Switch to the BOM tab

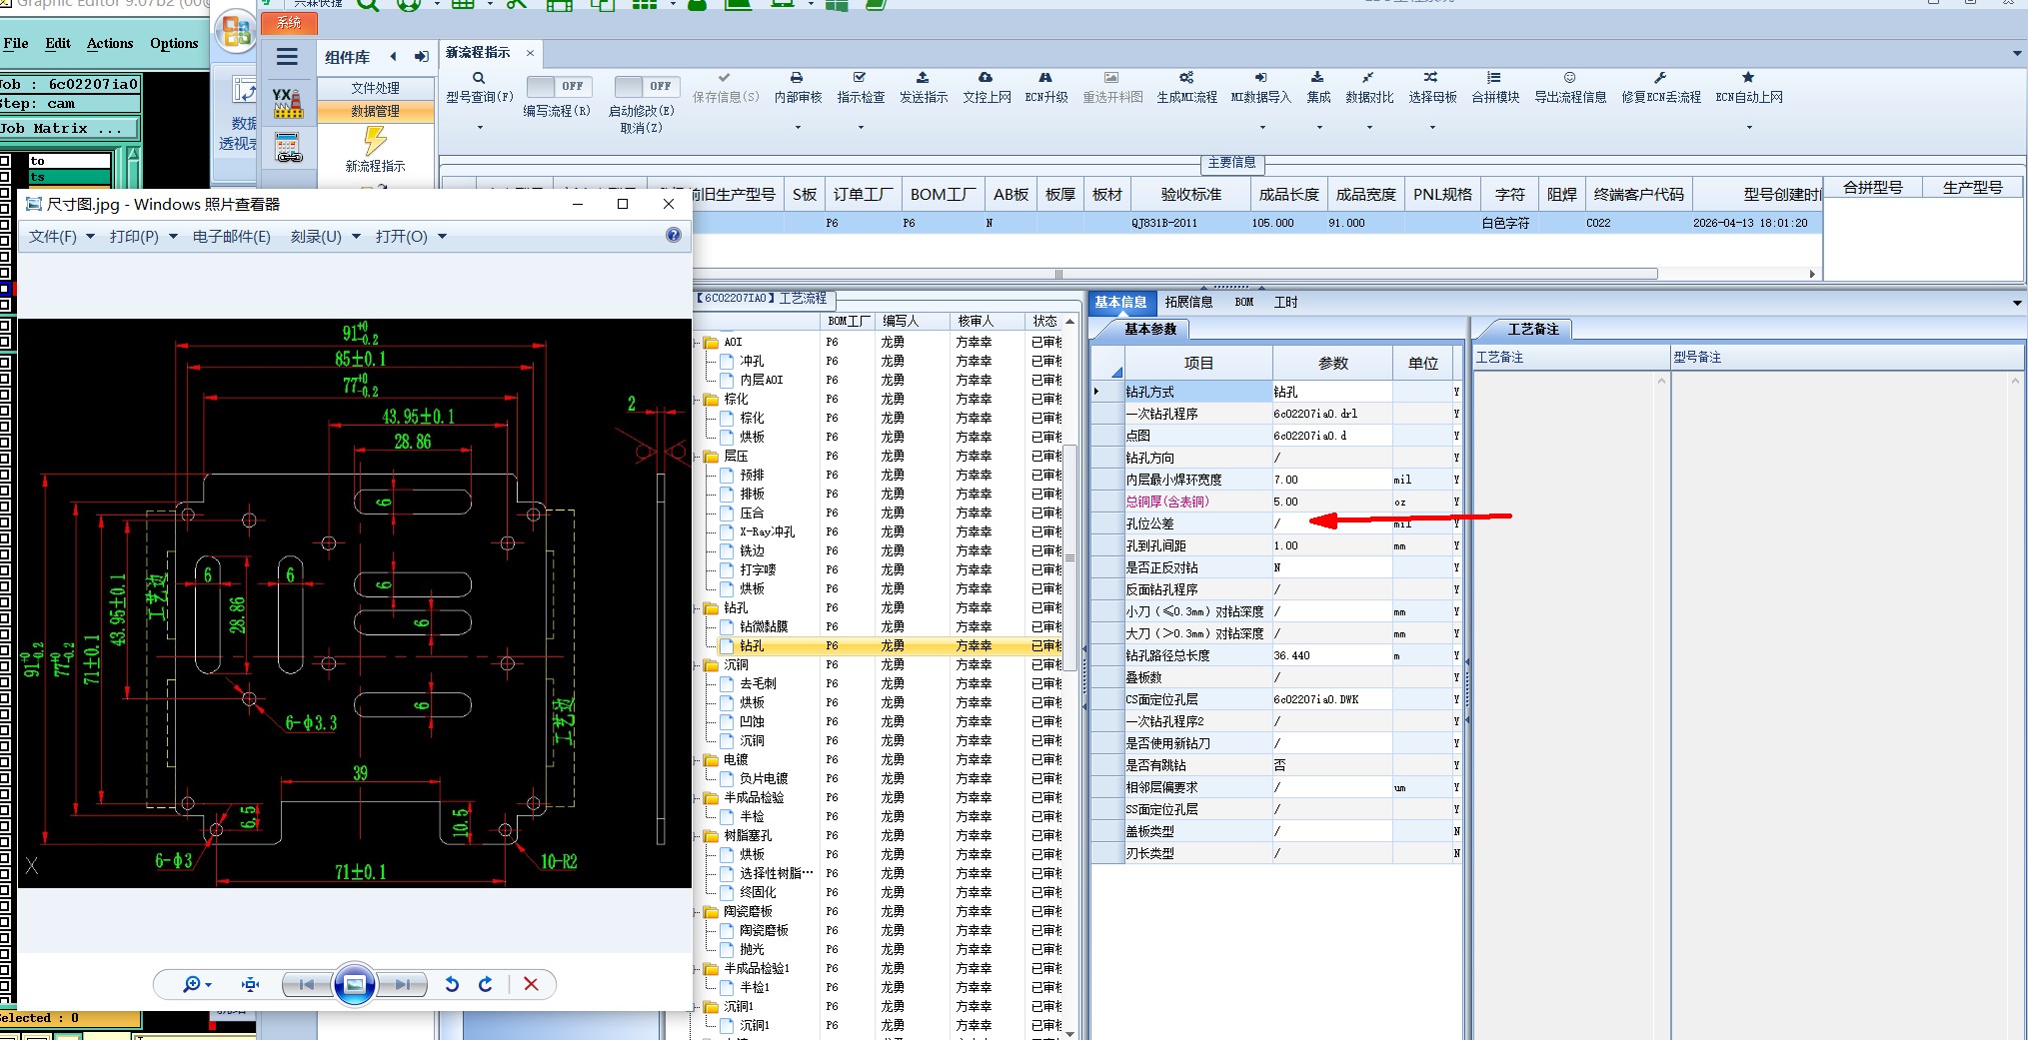coord(1244,302)
